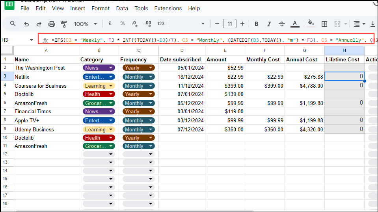The height and width of the screenshot is (212, 378).
Task: Select cell 'Udemy Business'
Action: click(x=46, y=129)
